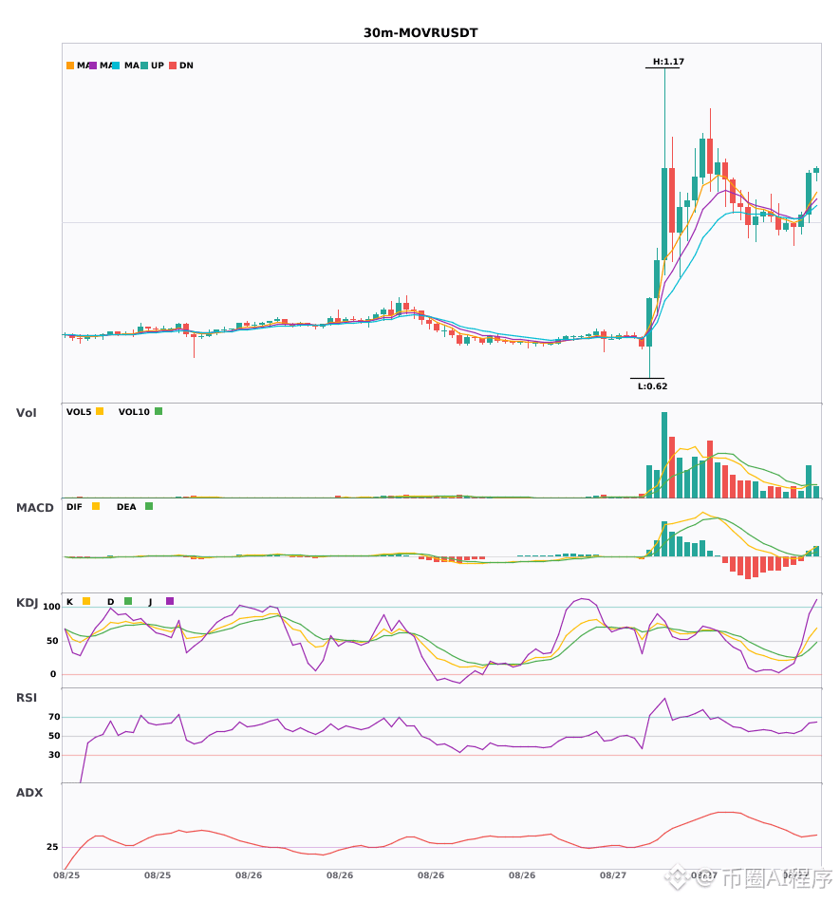
Task: Click the RSI axis value 70
Action: (x=54, y=717)
